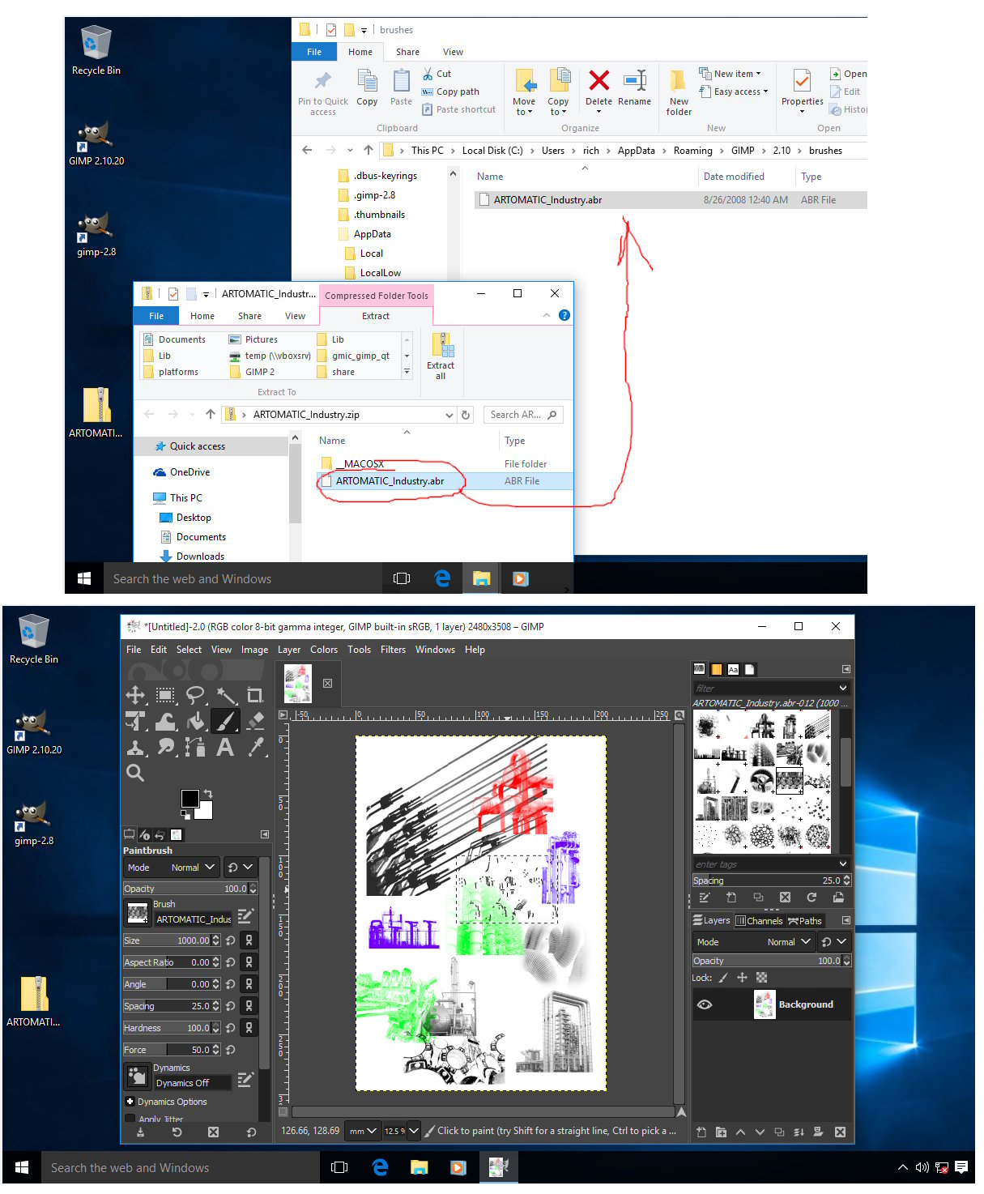Click Copy path in Clipboard group
984x1194 pixels.
click(450, 92)
